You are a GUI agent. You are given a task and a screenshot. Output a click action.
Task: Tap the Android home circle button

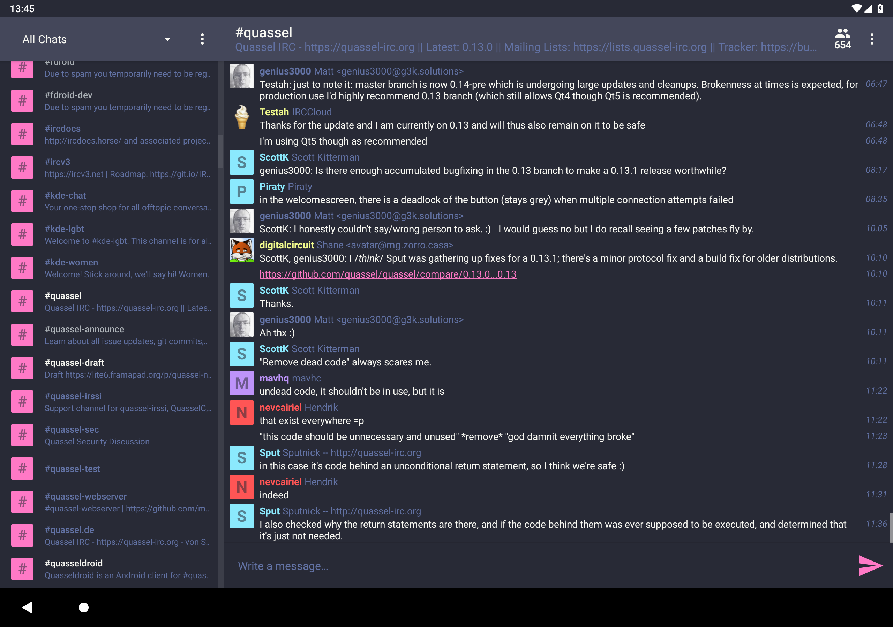coord(84,607)
